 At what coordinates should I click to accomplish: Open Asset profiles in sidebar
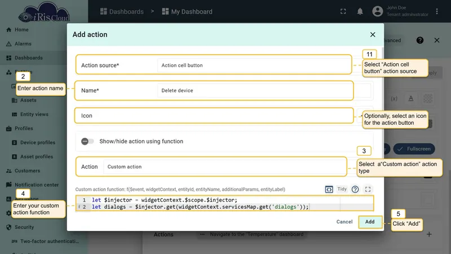point(37,157)
